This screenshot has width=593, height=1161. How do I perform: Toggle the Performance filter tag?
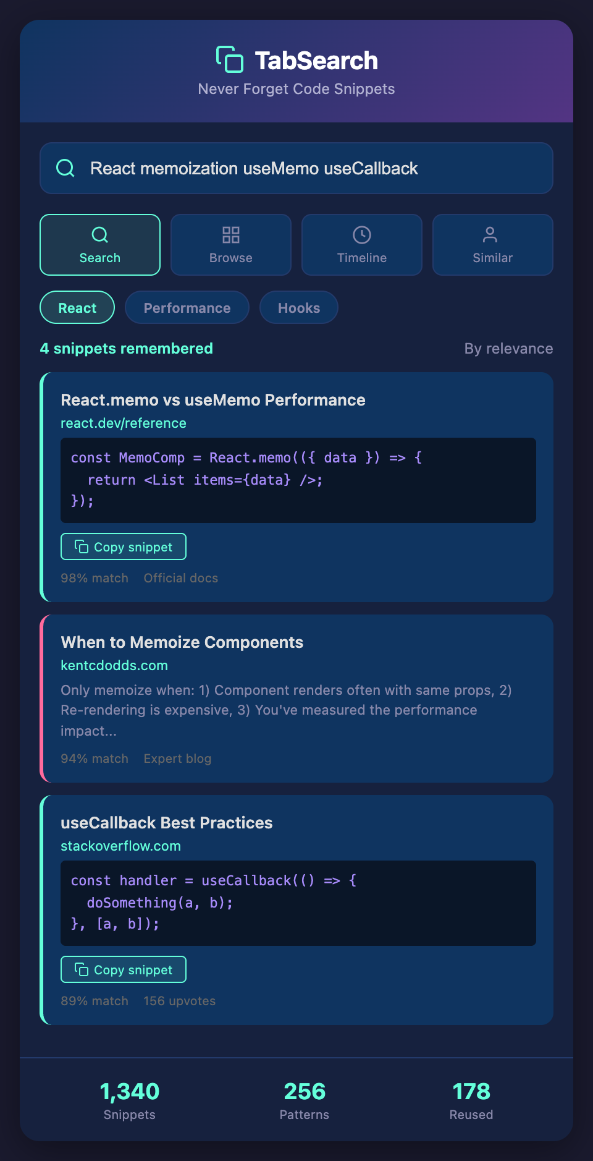click(x=187, y=307)
